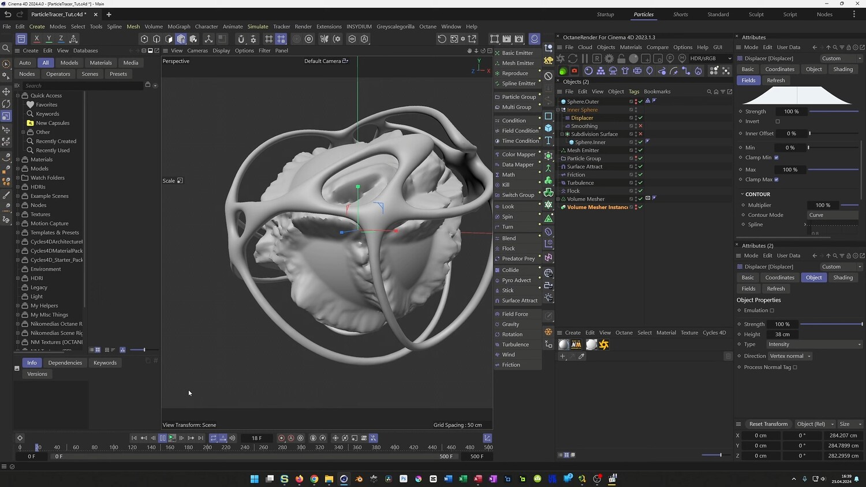Click Refresh in the upper Attributes panel
The height and width of the screenshot is (487, 866).
(776, 80)
